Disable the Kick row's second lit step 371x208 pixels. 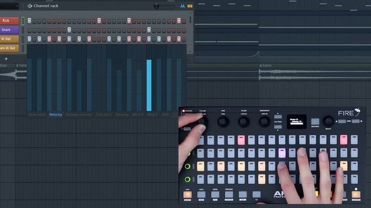(x=99, y=21)
